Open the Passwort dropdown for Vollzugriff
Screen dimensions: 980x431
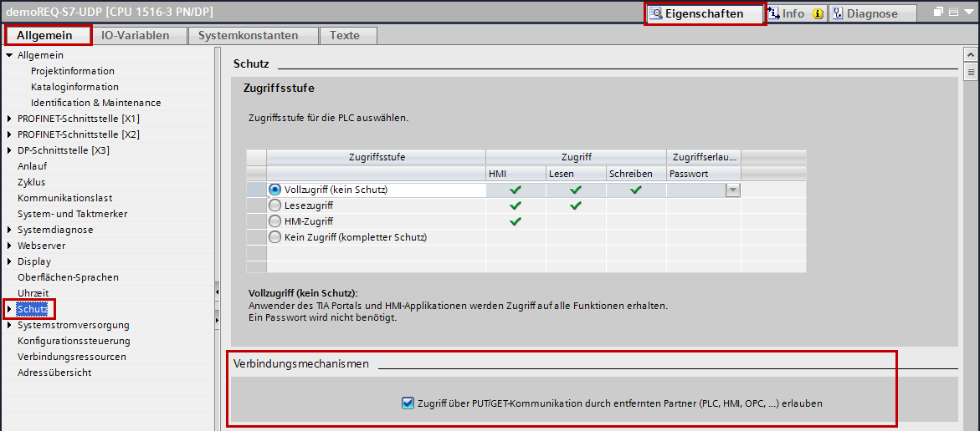pyautogui.click(x=732, y=190)
